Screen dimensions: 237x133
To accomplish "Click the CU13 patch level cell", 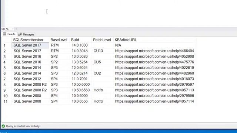I will [x=102, y=51].
